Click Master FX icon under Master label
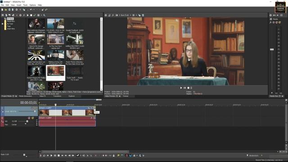The width and height of the screenshot is (288, 162). tap(270, 22)
